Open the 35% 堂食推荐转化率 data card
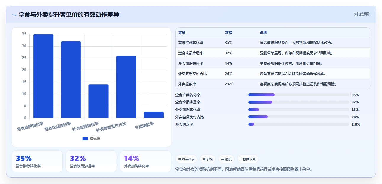 pos(37,161)
